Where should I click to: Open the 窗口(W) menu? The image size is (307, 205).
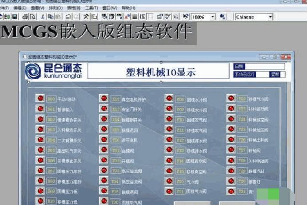point(110,8)
